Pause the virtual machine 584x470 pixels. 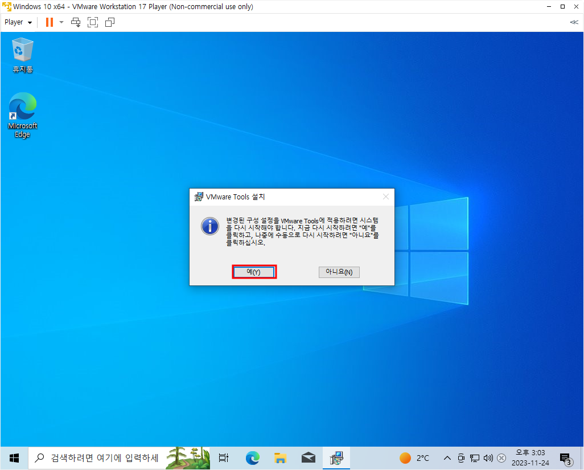coord(49,22)
